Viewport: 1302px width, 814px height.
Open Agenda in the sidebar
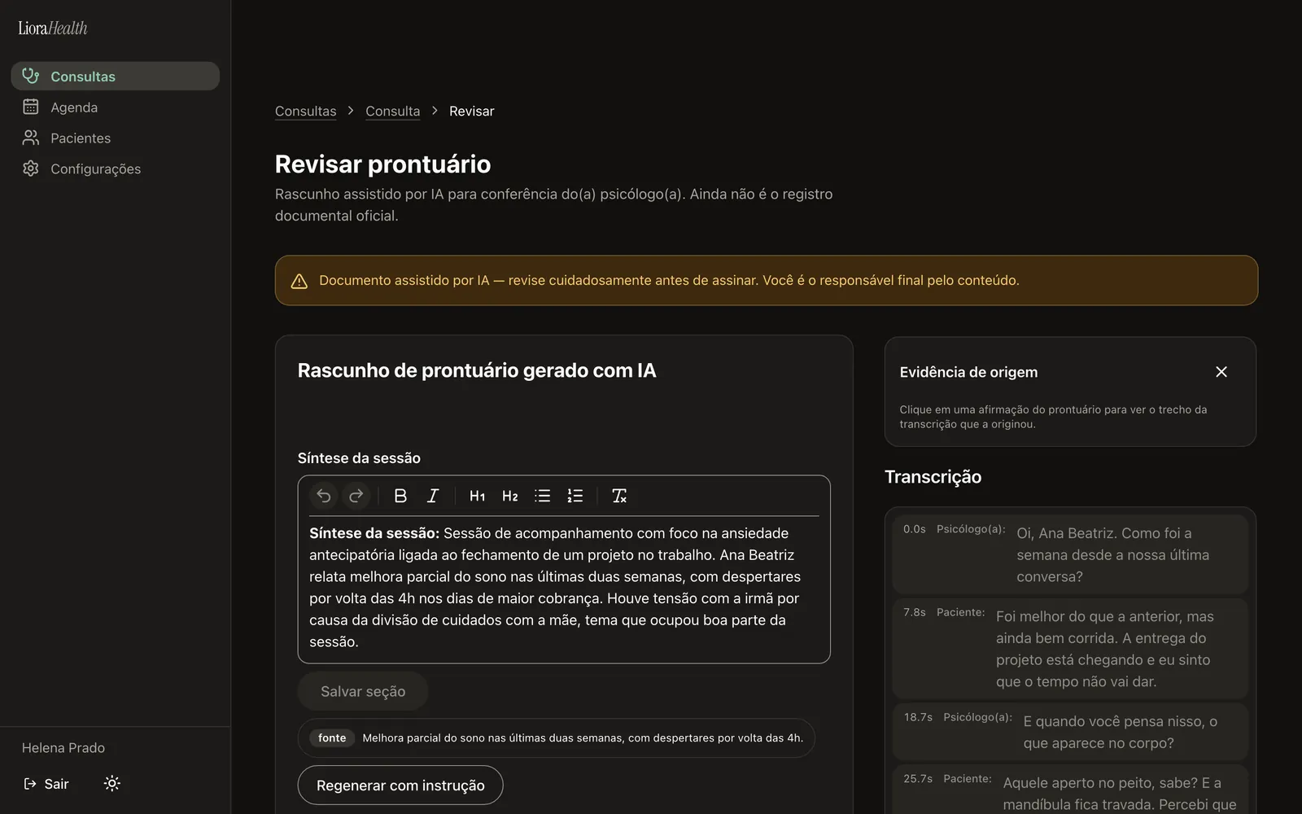tap(116, 107)
